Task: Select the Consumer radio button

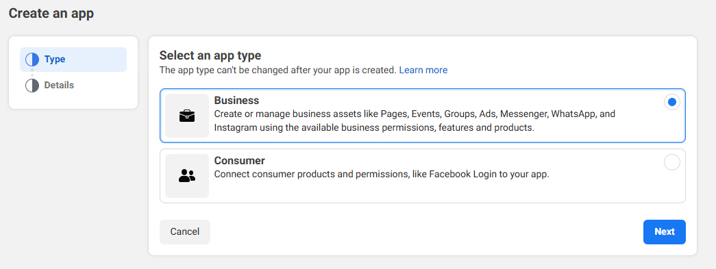Action: pos(671,162)
